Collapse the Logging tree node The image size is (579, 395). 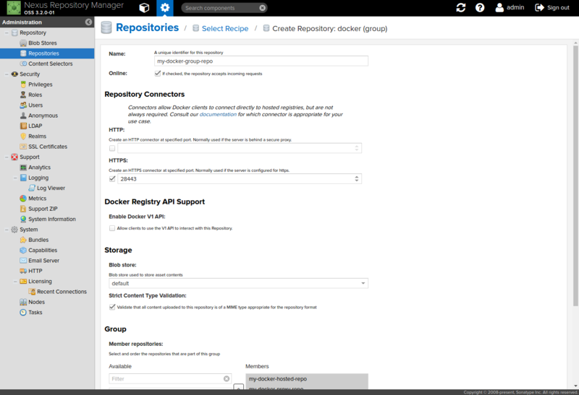[15, 178]
